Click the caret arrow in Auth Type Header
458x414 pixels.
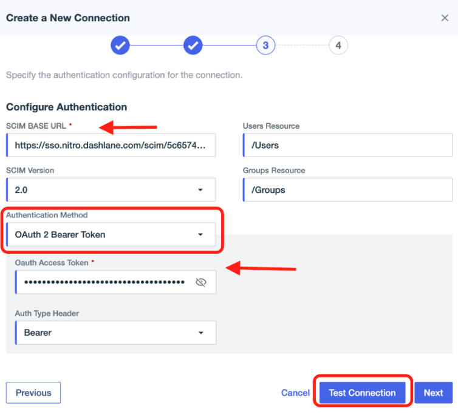point(200,333)
